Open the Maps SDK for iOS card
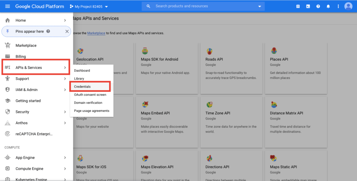The height and width of the screenshot is (181, 357). [103, 166]
